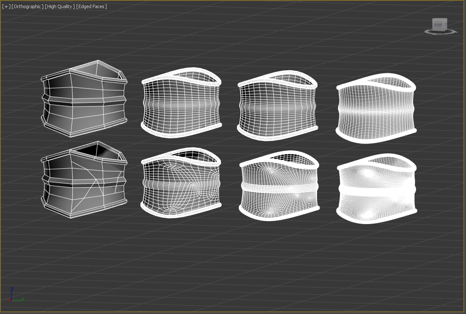Open the Orthographic point-of-view menu
466x314 pixels.
(27, 6)
